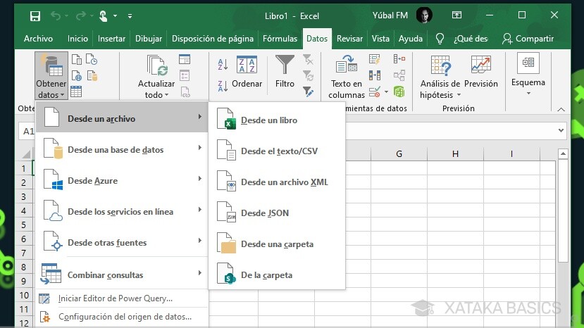
Task: Click the Undo arrow icon
Action: pyautogui.click(x=56, y=15)
